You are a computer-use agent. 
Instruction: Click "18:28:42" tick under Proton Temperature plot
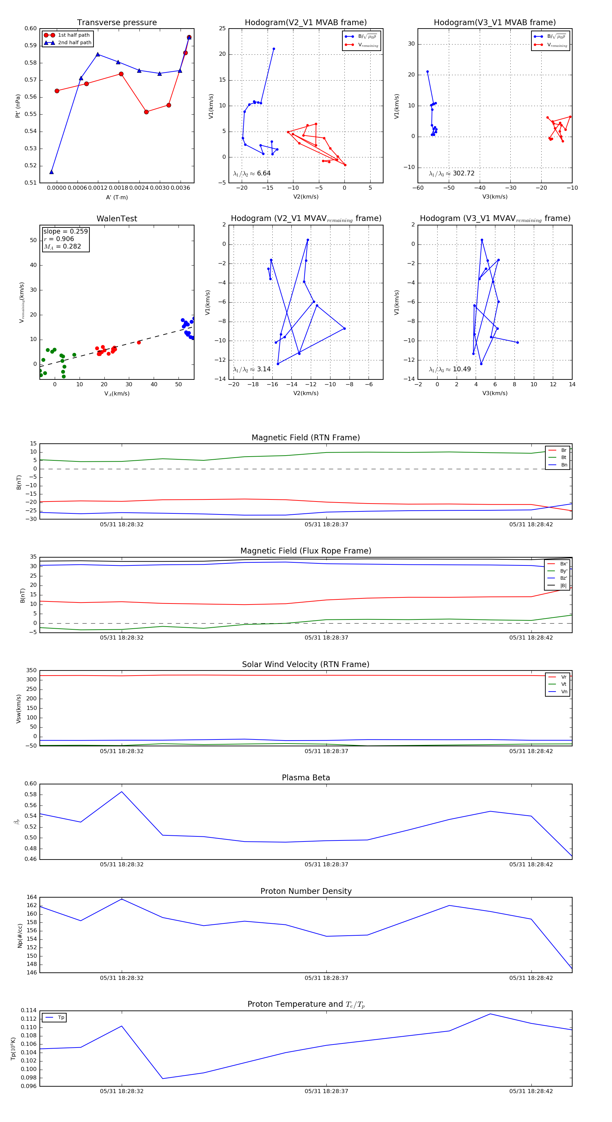pos(531,1091)
